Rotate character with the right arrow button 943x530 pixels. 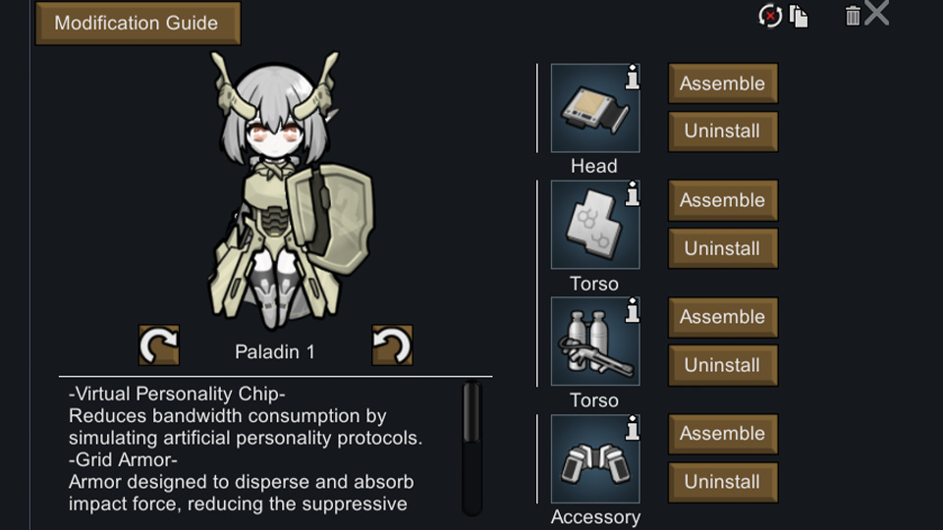tap(392, 344)
